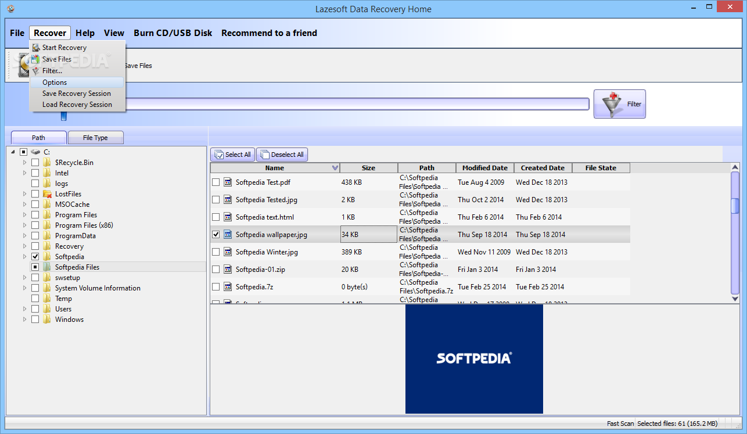Viewport: 747px width, 434px height.
Task: Expand the System Volume Information node
Action: click(x=24, y=288)
